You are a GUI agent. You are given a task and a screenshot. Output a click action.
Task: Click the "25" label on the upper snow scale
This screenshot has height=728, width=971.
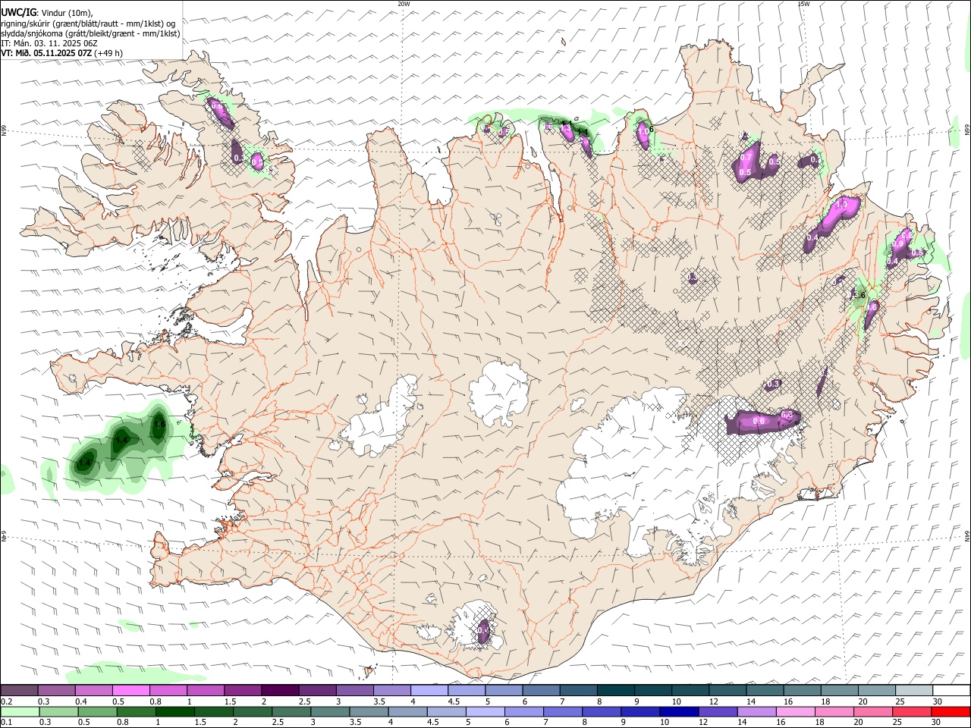pos(900,701)
